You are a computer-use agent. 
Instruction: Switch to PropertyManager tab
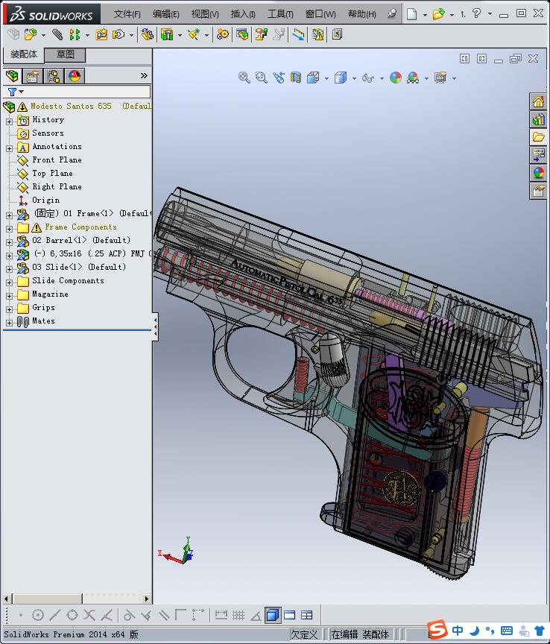33,76
